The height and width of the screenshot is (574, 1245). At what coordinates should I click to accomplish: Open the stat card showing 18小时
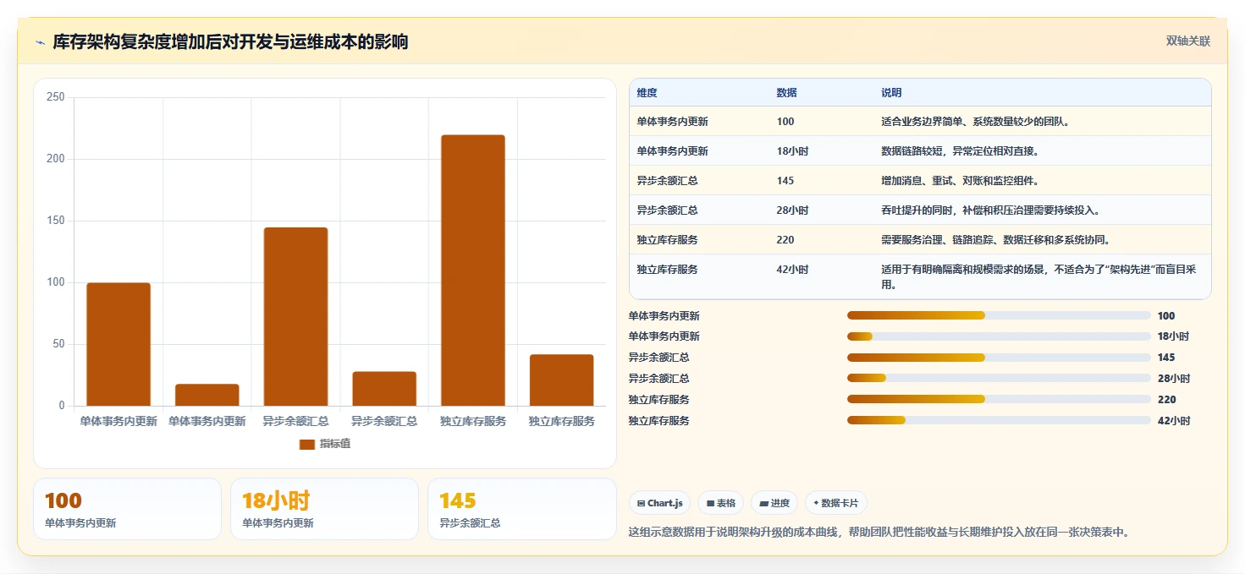click(324, 509)
